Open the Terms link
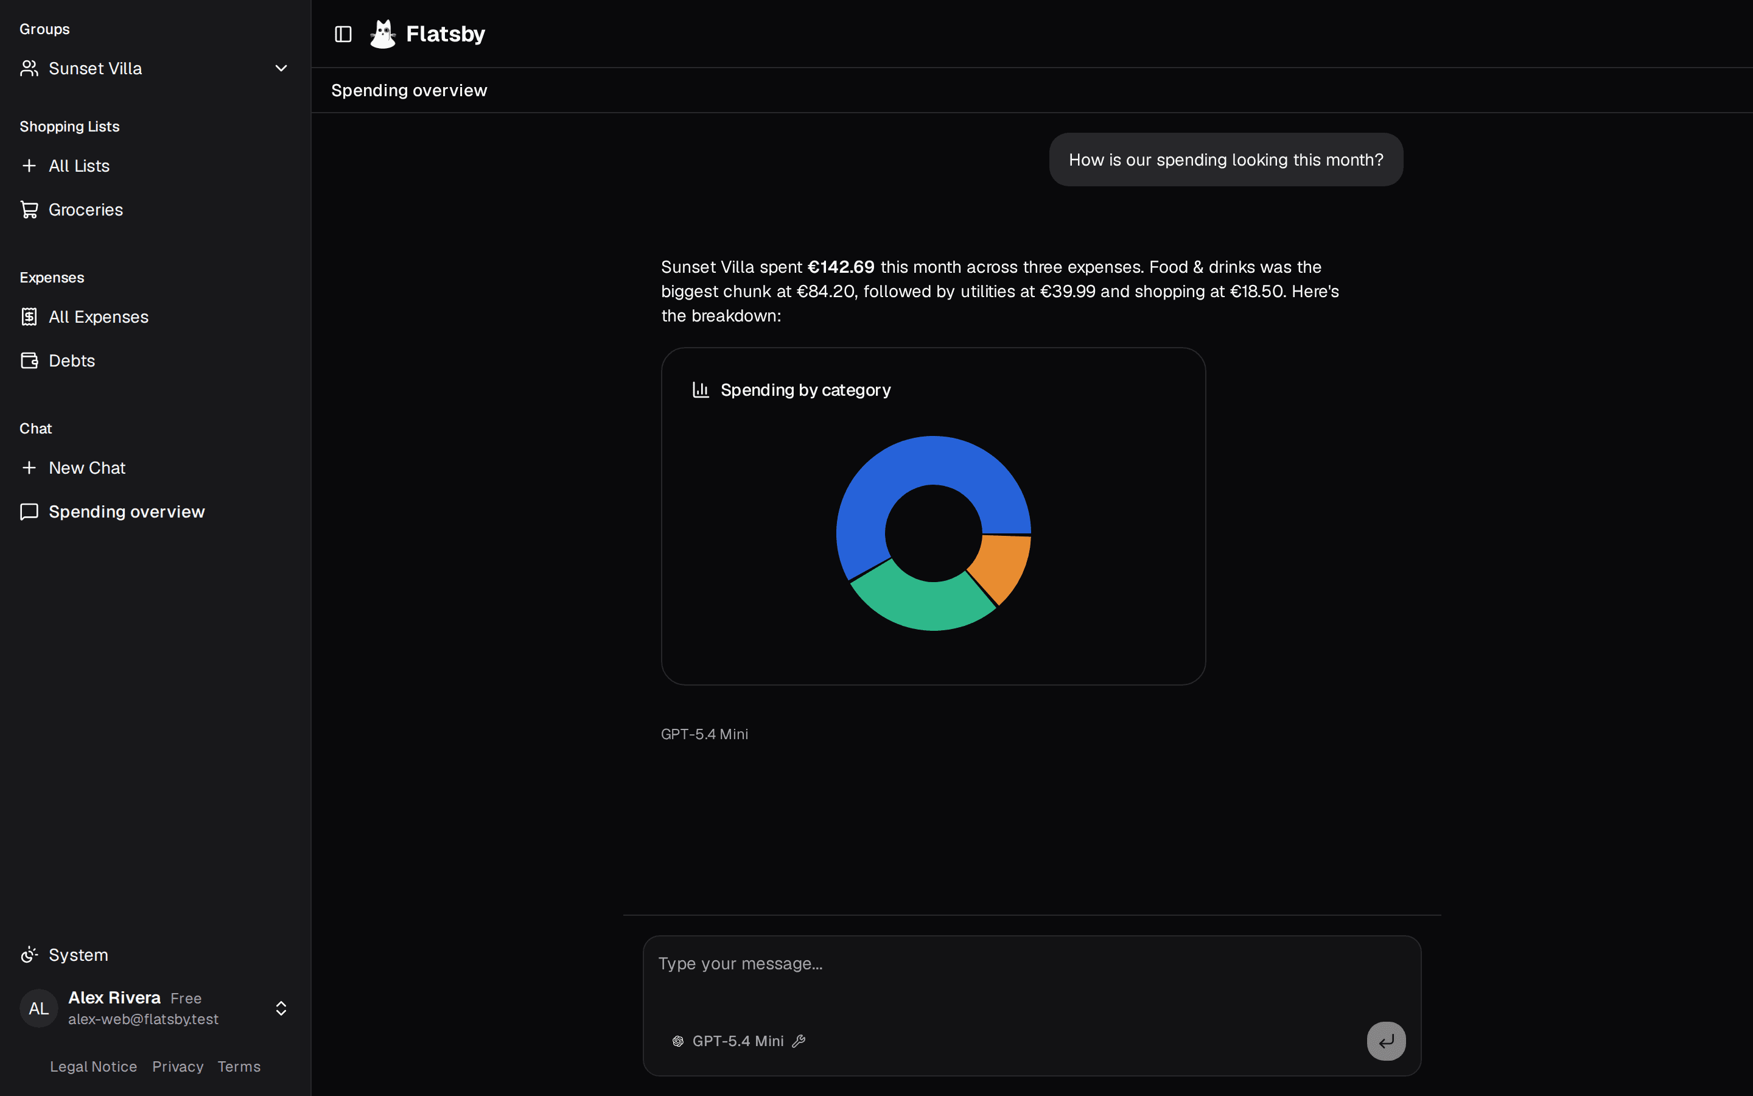1753x1096 pixels. (239, 1066)
